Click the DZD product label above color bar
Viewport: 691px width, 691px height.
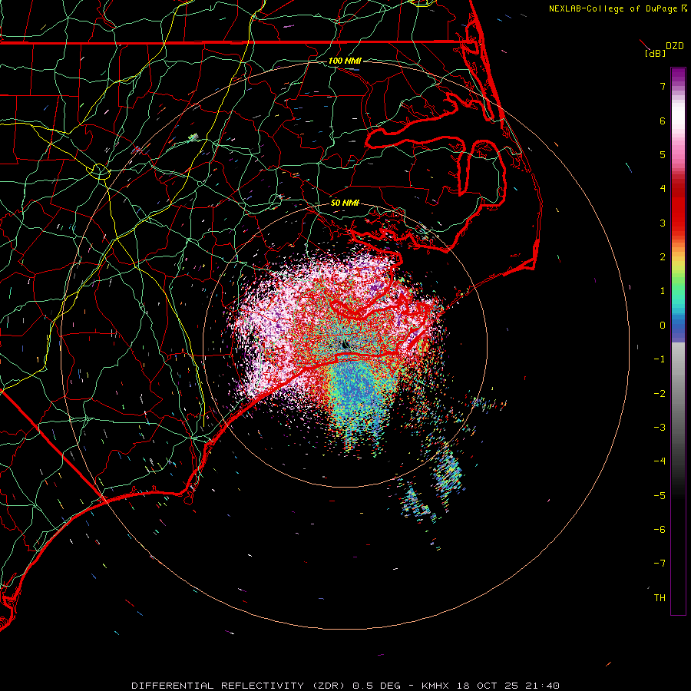click(675, 46)
